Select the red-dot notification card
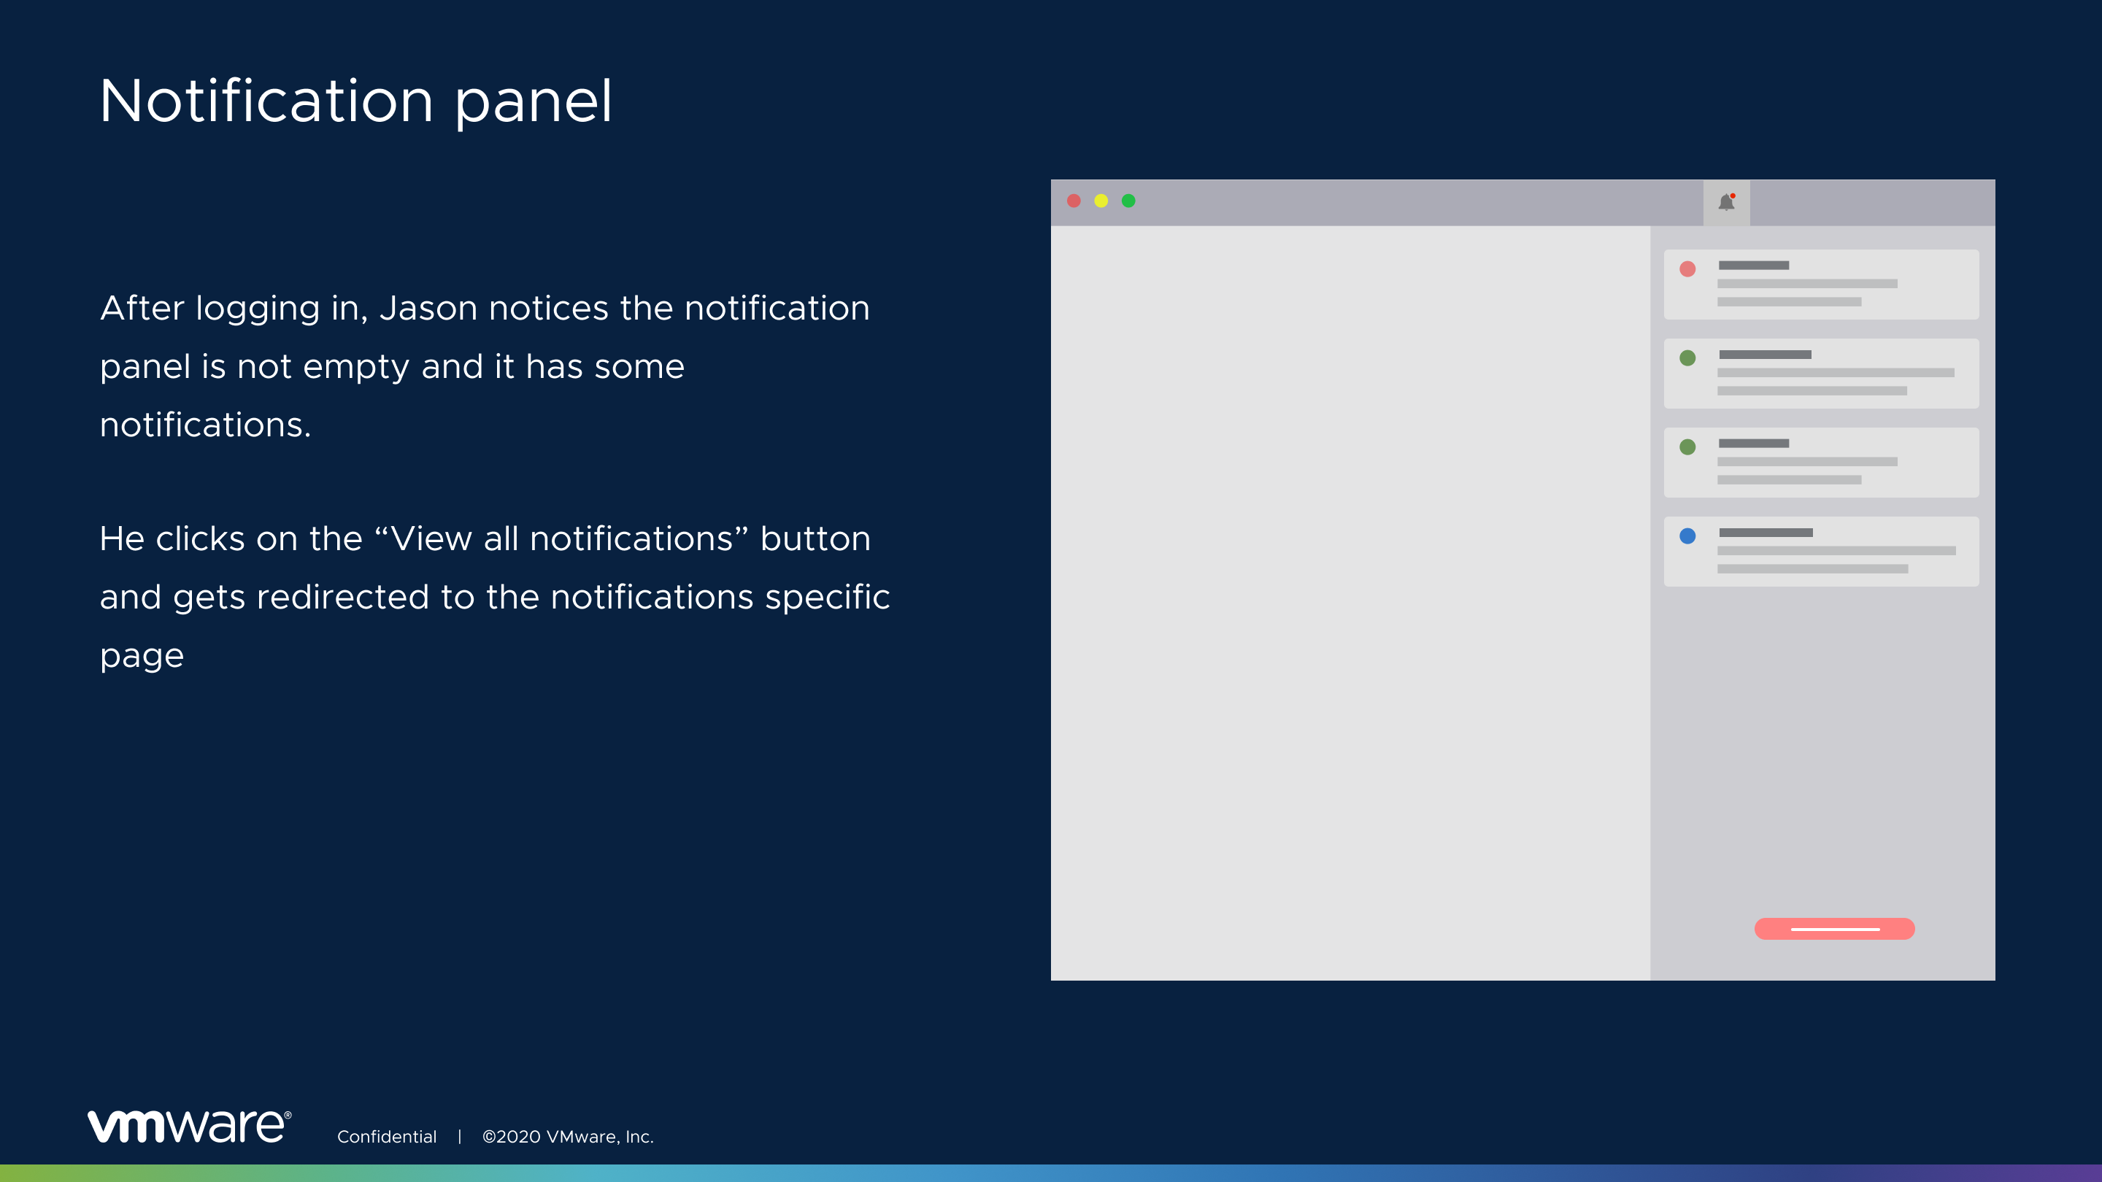The height and width of the screenshot is (1182, 2102). coord(1821,285)
